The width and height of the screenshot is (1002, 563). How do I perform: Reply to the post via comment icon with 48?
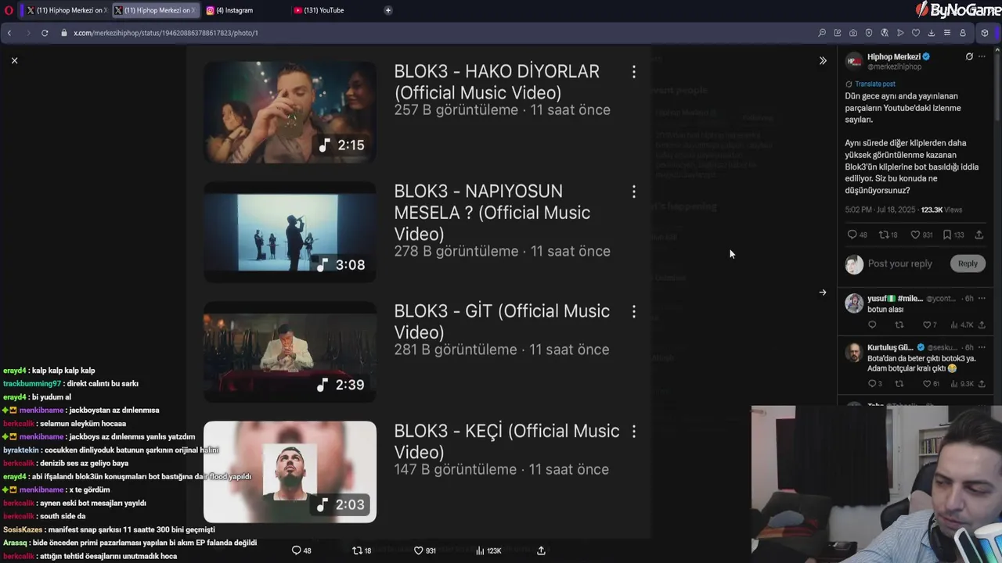(857, 235)
